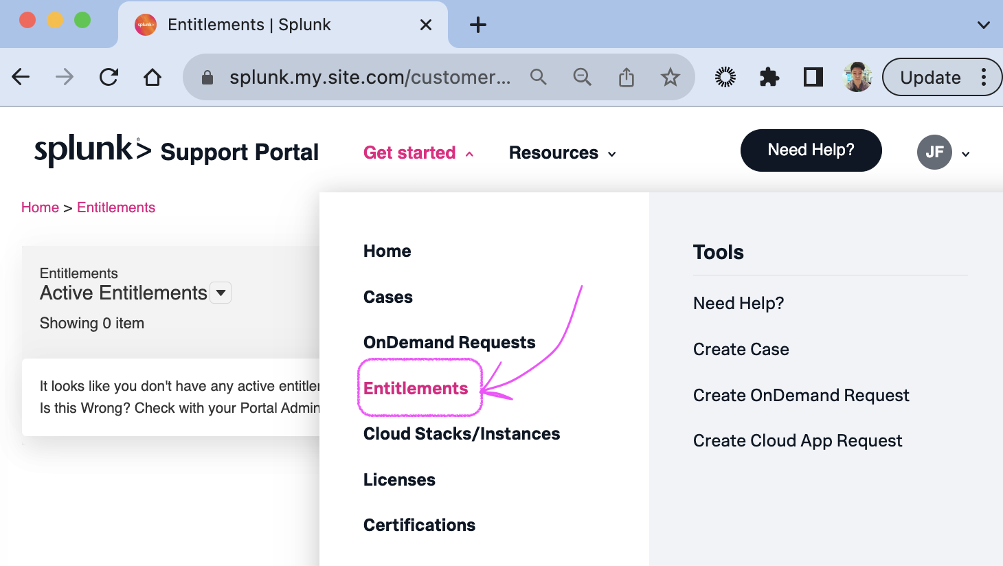Open the browser extensions puzzle icon

point(769,77)
